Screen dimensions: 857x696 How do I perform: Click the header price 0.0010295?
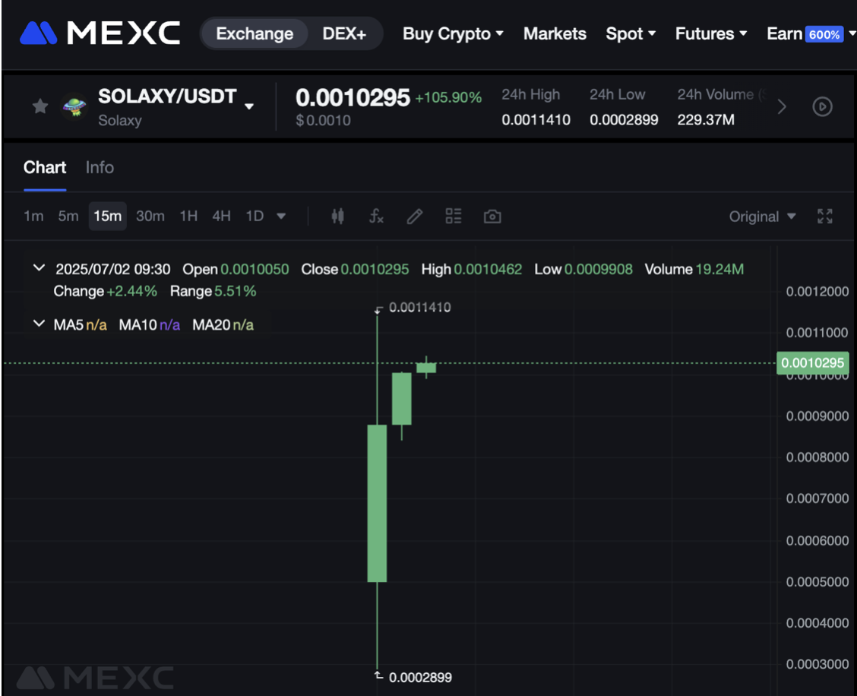(x=353, y=98)
